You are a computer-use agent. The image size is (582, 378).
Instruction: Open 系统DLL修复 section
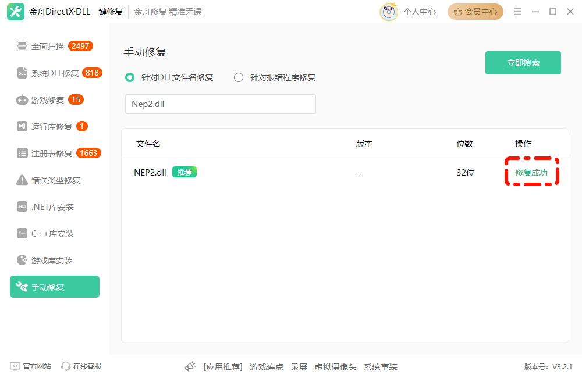pyautogui.click(x=55, y=73)
